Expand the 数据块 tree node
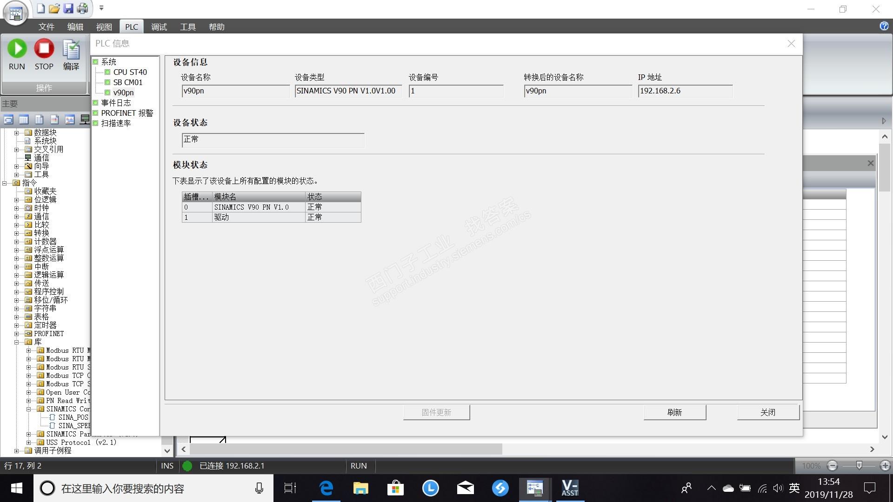 point(17,133)
